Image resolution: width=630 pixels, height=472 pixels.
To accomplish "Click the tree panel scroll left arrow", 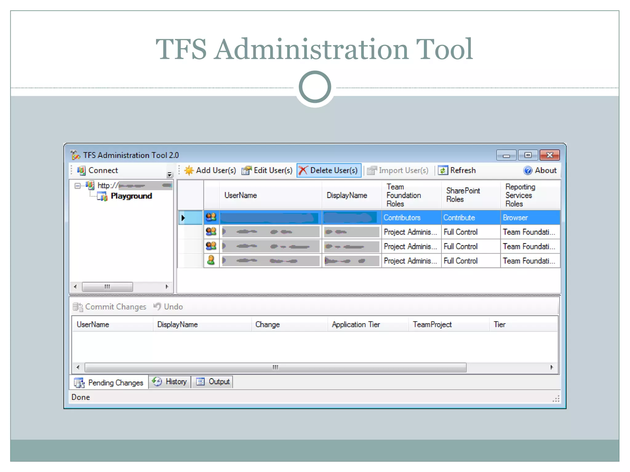I will pos(75,287).
